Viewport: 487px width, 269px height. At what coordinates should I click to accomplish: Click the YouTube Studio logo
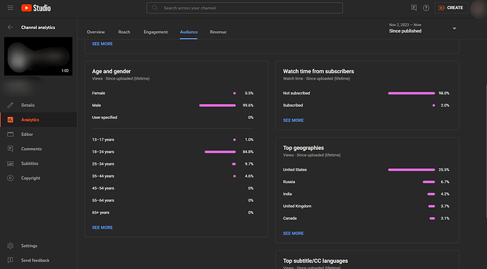click(36, 8)
